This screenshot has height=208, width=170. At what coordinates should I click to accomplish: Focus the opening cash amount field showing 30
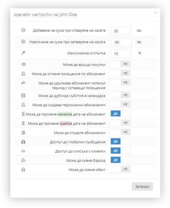click(x=121, y=31)
